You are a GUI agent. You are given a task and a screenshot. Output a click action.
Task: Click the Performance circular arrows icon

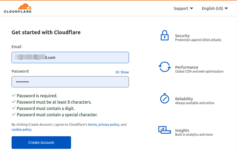pos(164,67)
